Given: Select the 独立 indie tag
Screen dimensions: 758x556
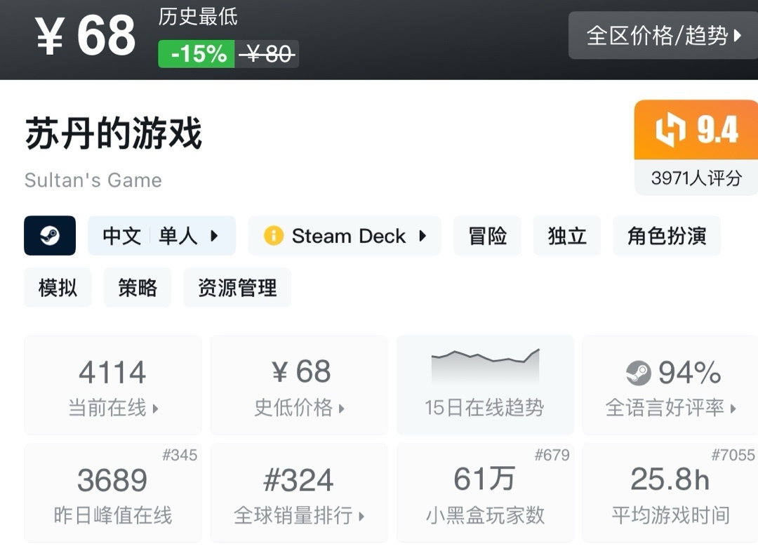Looking at the screenshot, I should click(x=567, y=236).
